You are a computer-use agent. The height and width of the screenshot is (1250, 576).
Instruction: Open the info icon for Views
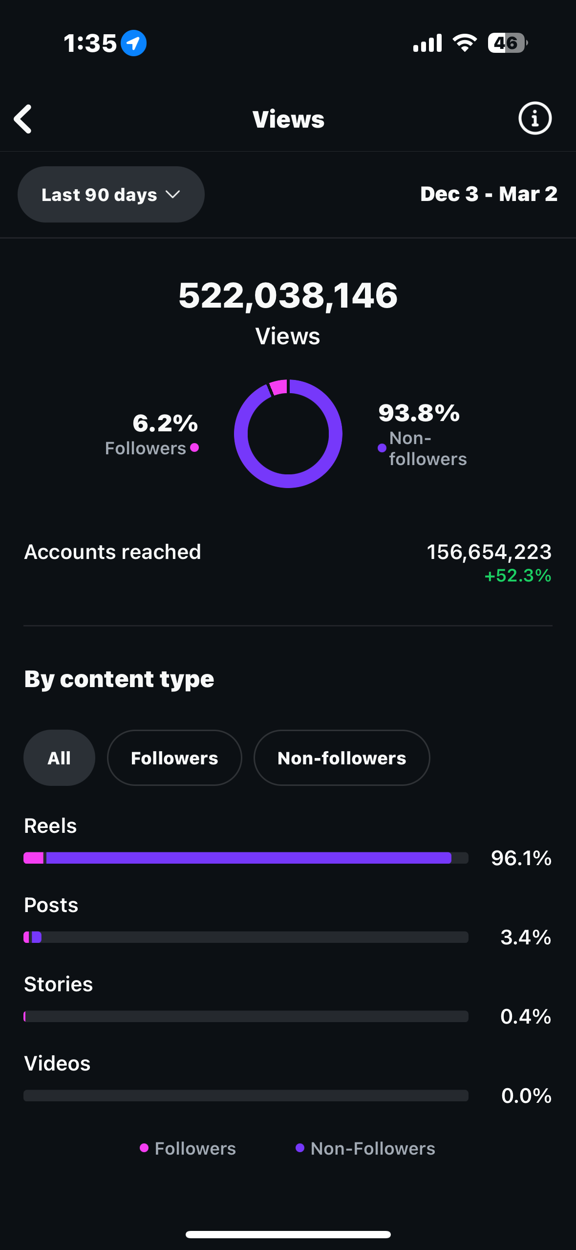click(534, 118)
